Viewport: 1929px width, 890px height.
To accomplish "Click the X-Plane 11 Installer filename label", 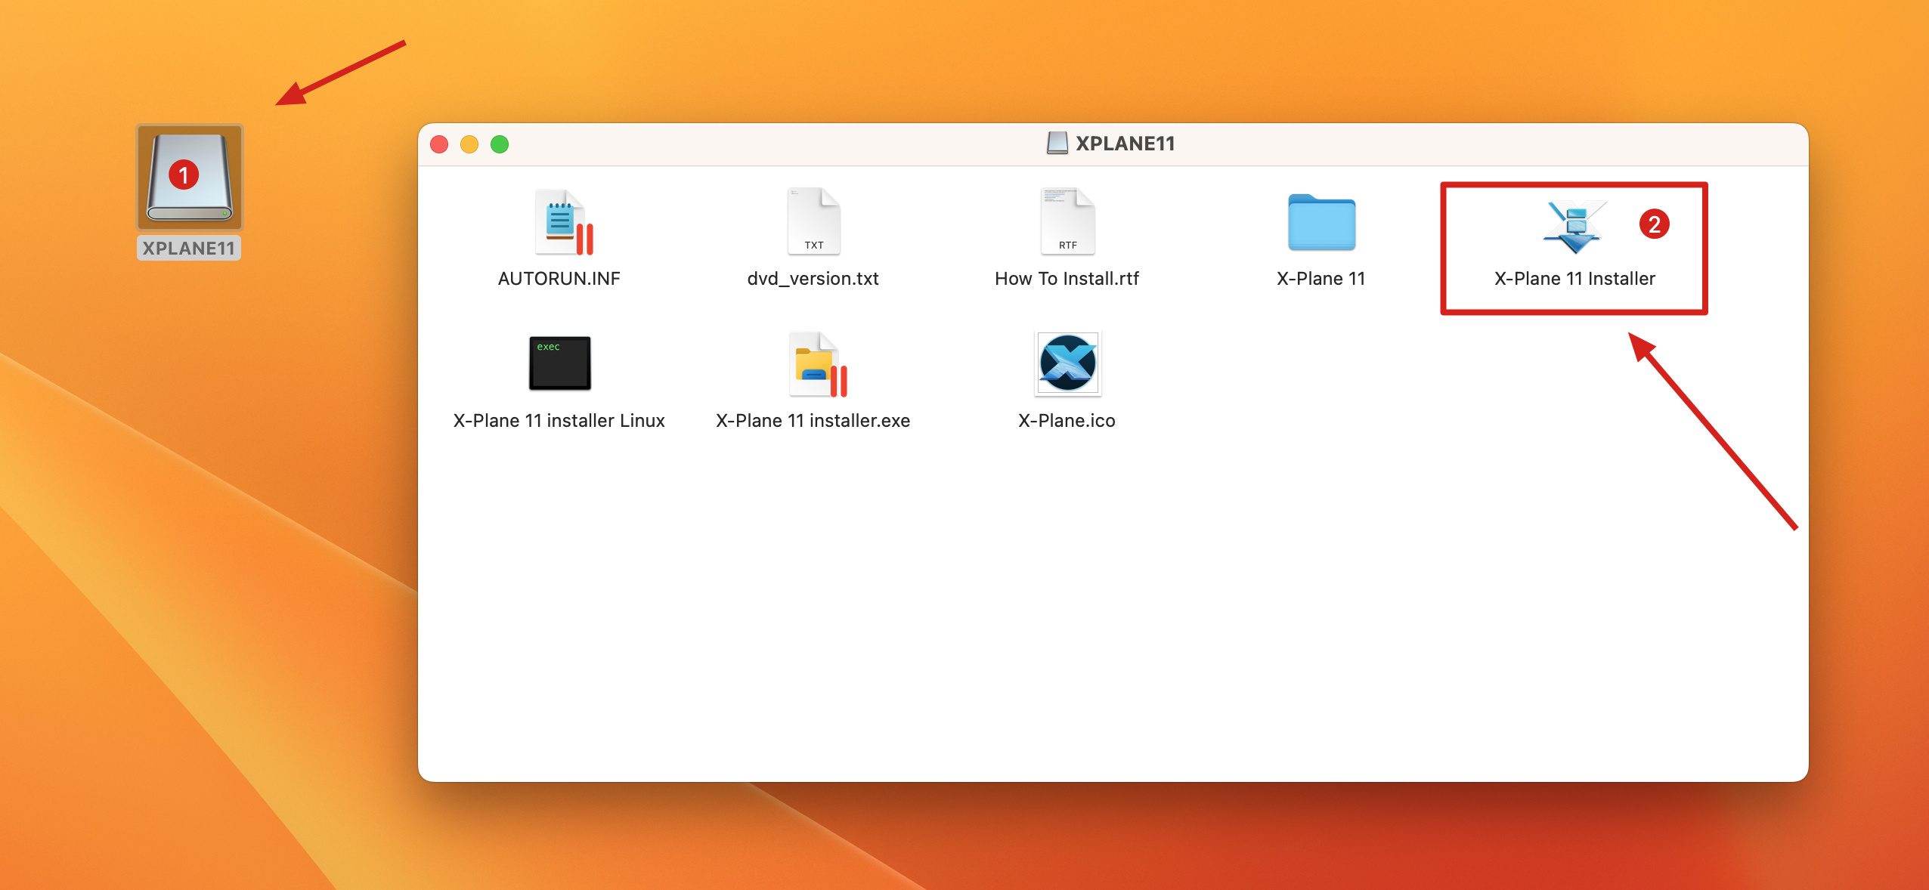I will click(1574, 279).
